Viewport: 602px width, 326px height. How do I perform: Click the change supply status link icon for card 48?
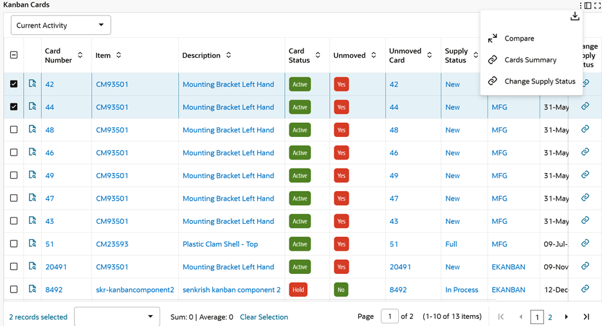coord(585,129)
